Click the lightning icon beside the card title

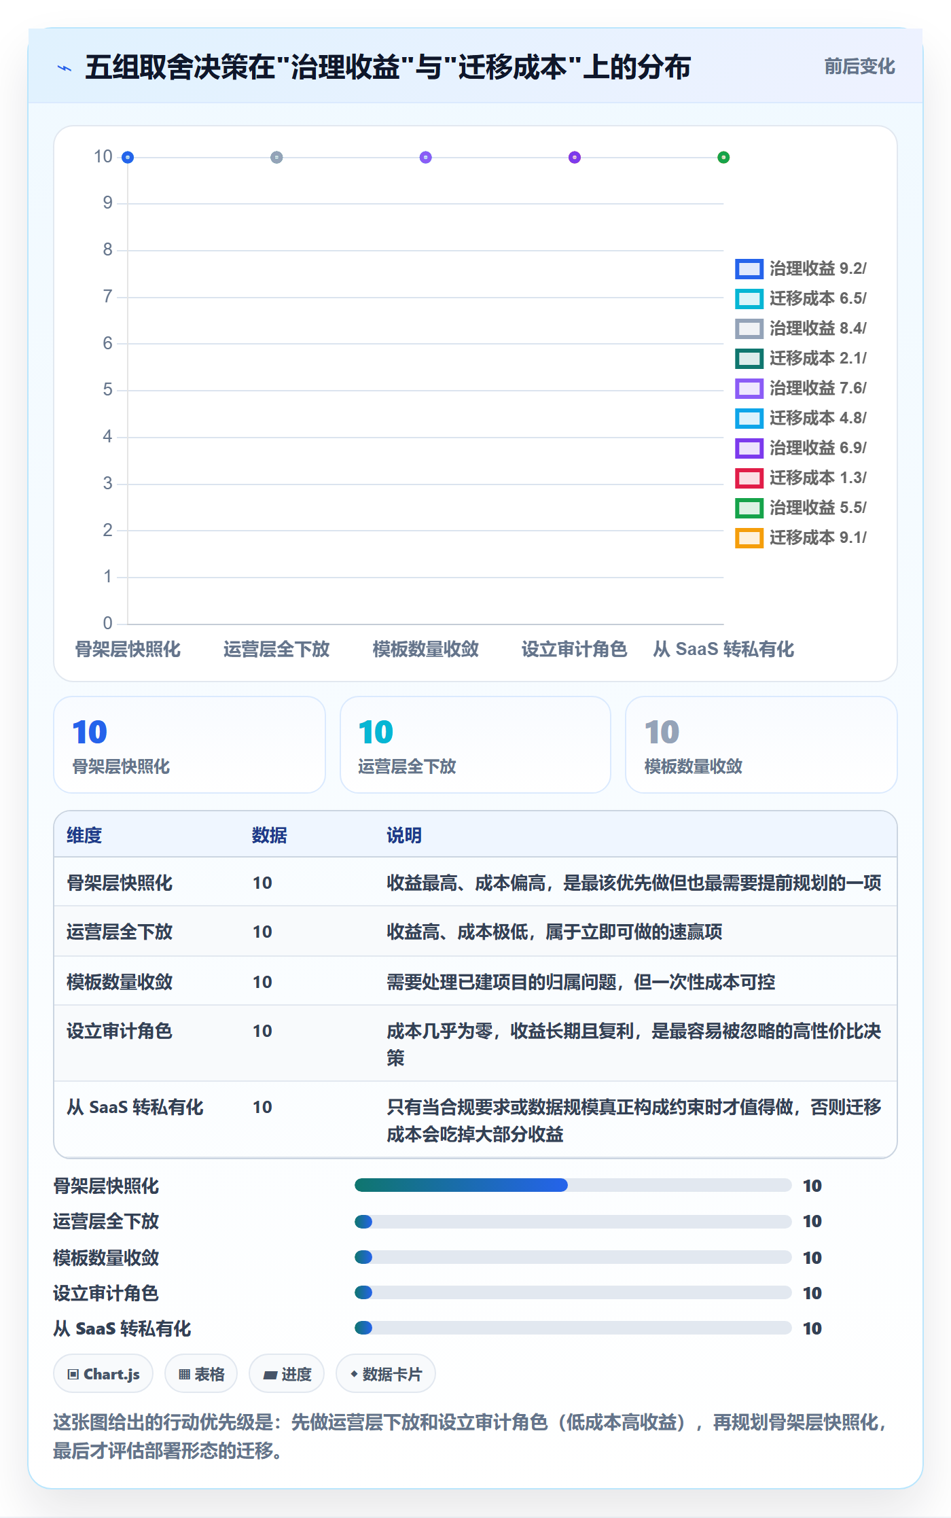coord(65,68)
